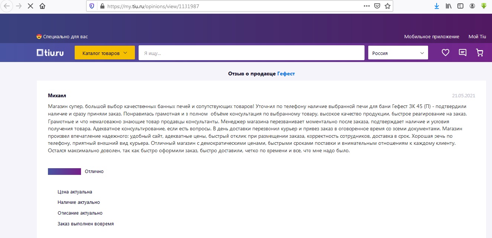Click 'Отзыв о продавце' heading text
Screen dimensions: 492x238
(x=252, y=74)
